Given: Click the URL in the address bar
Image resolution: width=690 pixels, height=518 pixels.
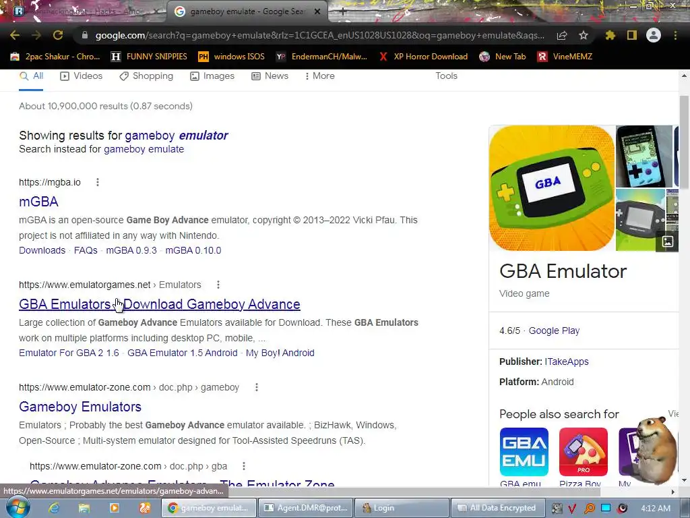Looking at the screenshot, I should pyautogui.click(x=319, y=35).
